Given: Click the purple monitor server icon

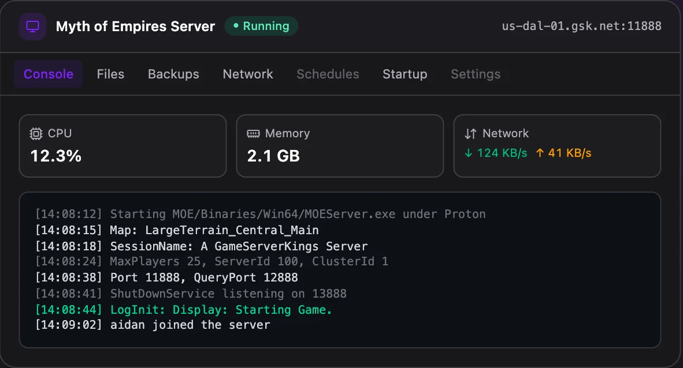Looking at the screenshot, I should tap(33, 27).
